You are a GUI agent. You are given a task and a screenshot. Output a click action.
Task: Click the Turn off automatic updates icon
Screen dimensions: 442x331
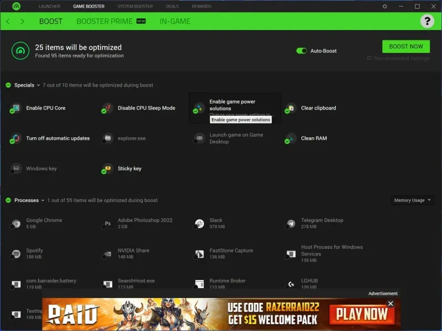click(15, 138)
